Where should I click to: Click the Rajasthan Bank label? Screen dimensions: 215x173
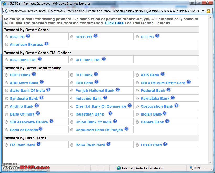[x=90, y=114]
